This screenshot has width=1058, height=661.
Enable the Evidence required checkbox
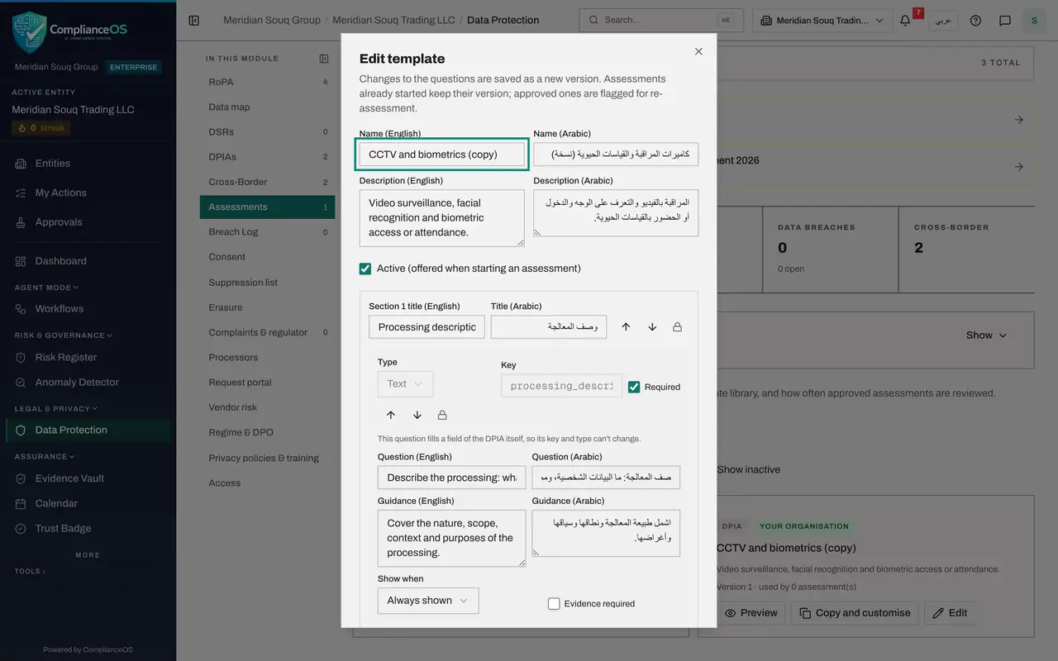[x=554, y=604]
